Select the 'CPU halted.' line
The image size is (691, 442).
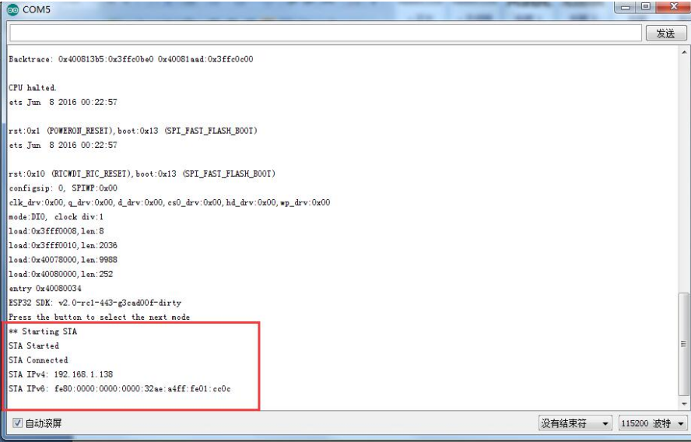click(32, 88)
